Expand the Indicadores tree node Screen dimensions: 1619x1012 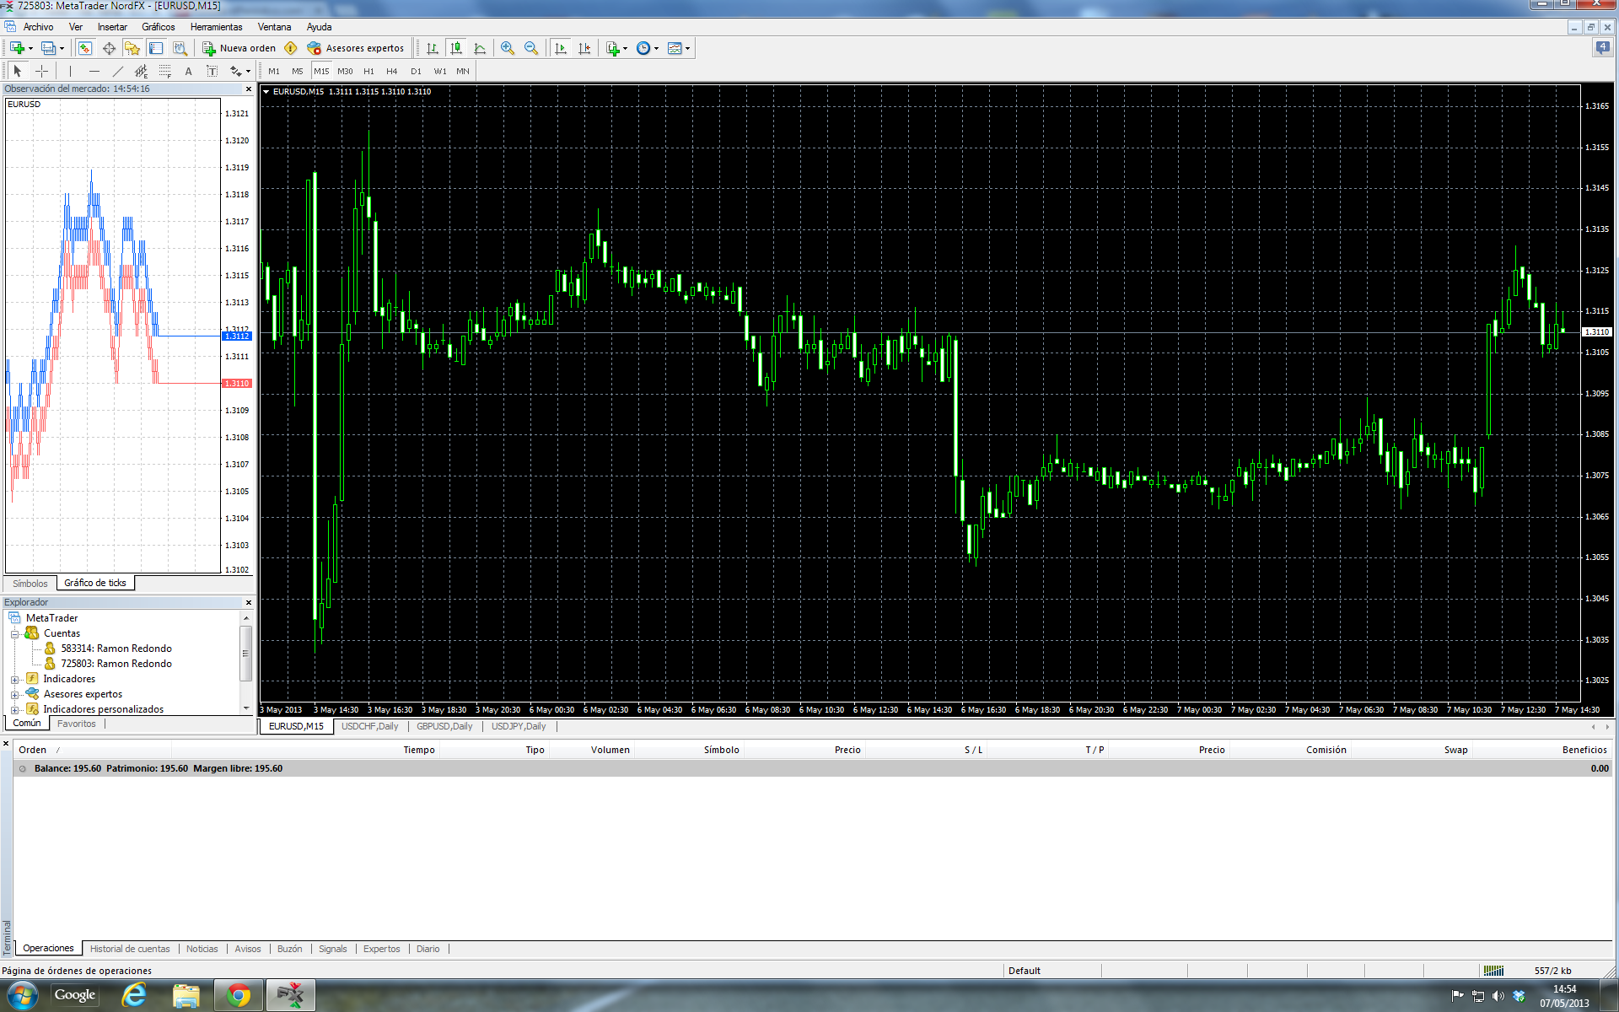click(14, 679)
